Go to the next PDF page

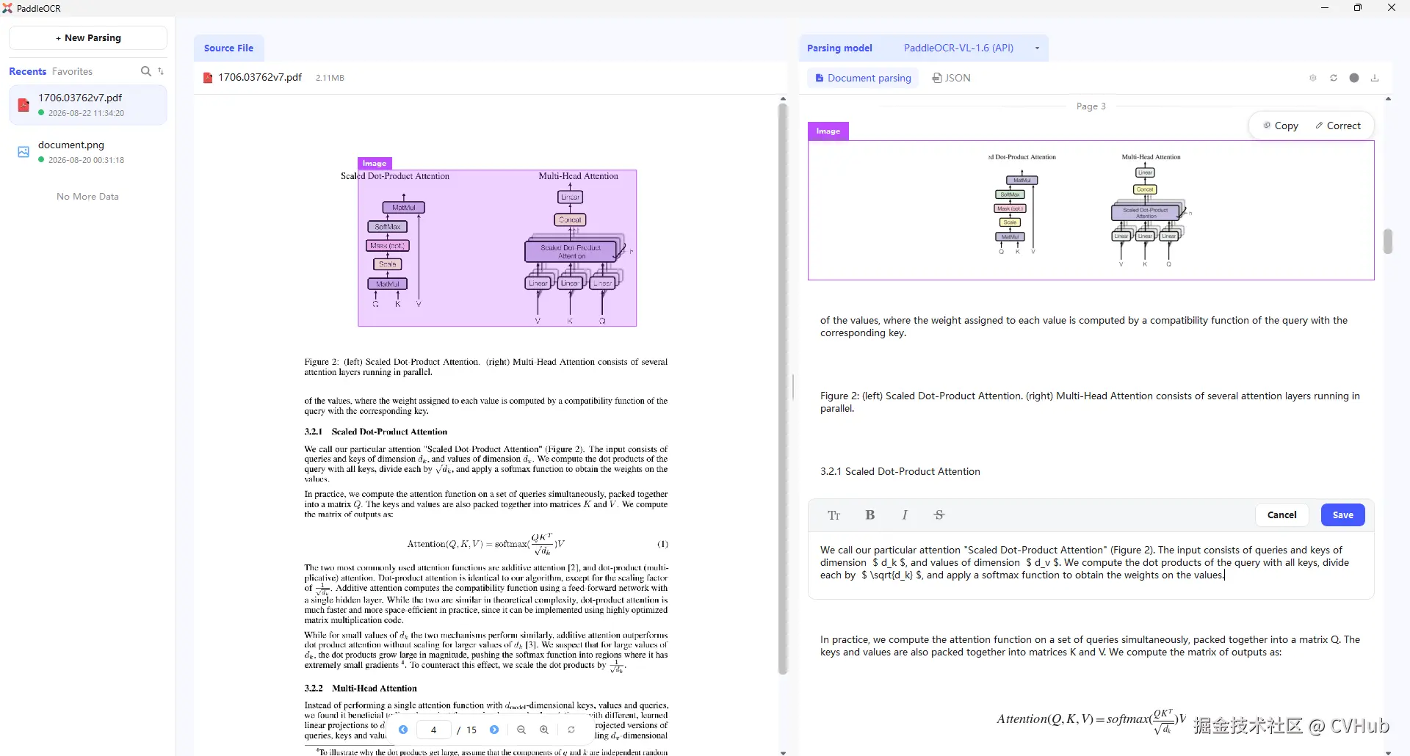[x=494, y=730]
